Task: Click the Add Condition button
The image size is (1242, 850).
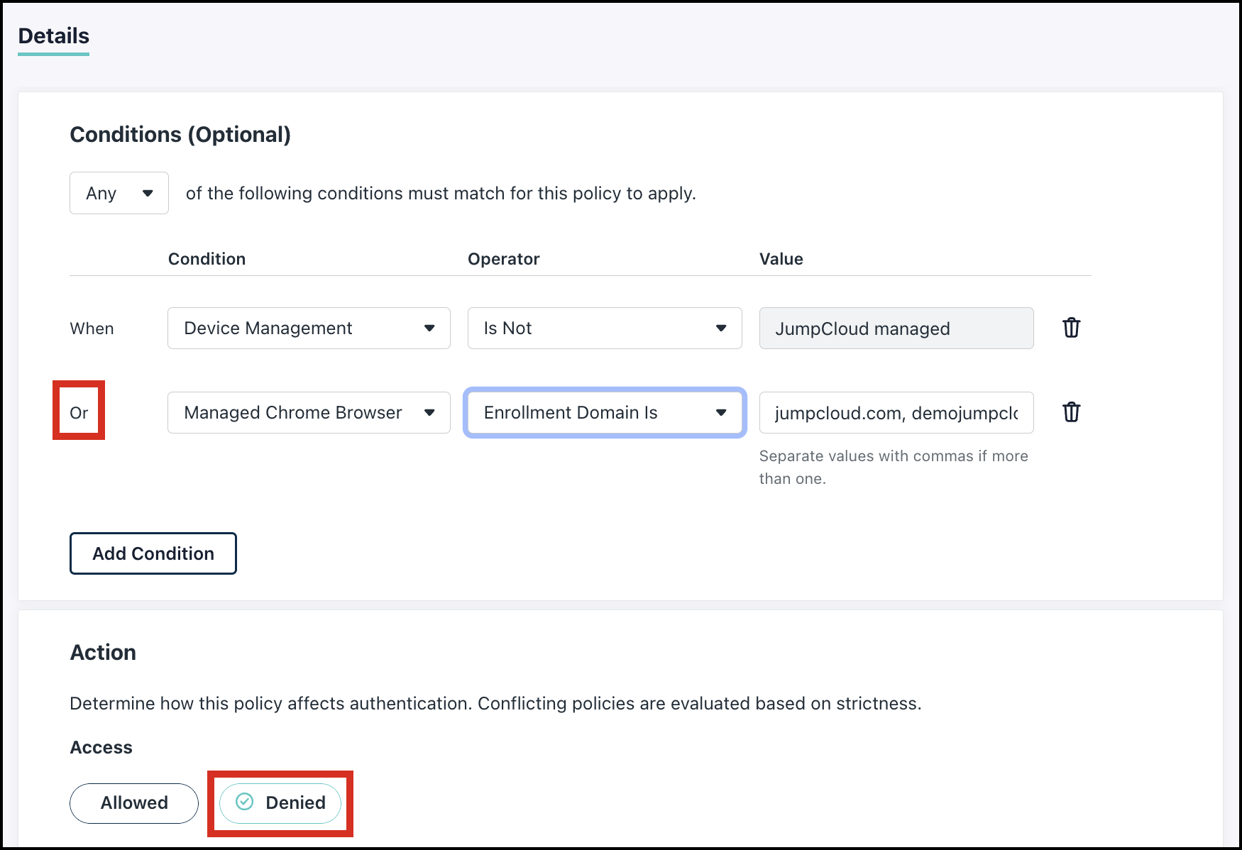Action: [153, 553]
